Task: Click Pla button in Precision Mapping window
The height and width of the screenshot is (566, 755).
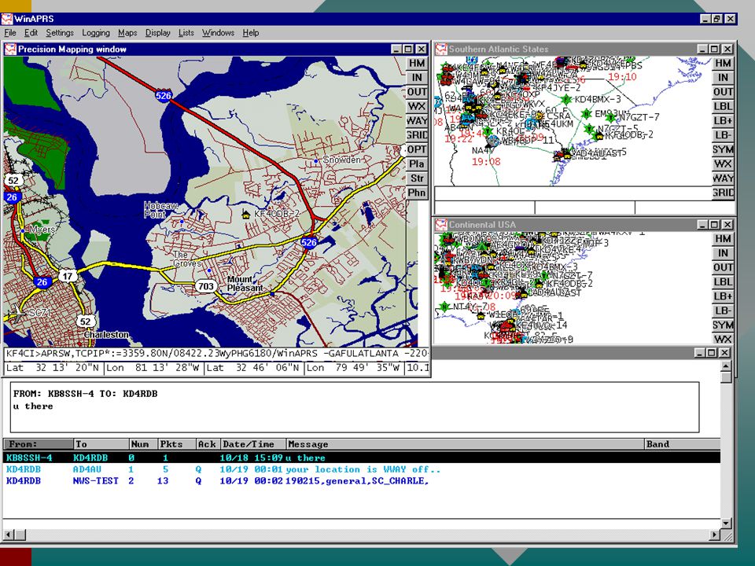Action: point(417,164)
